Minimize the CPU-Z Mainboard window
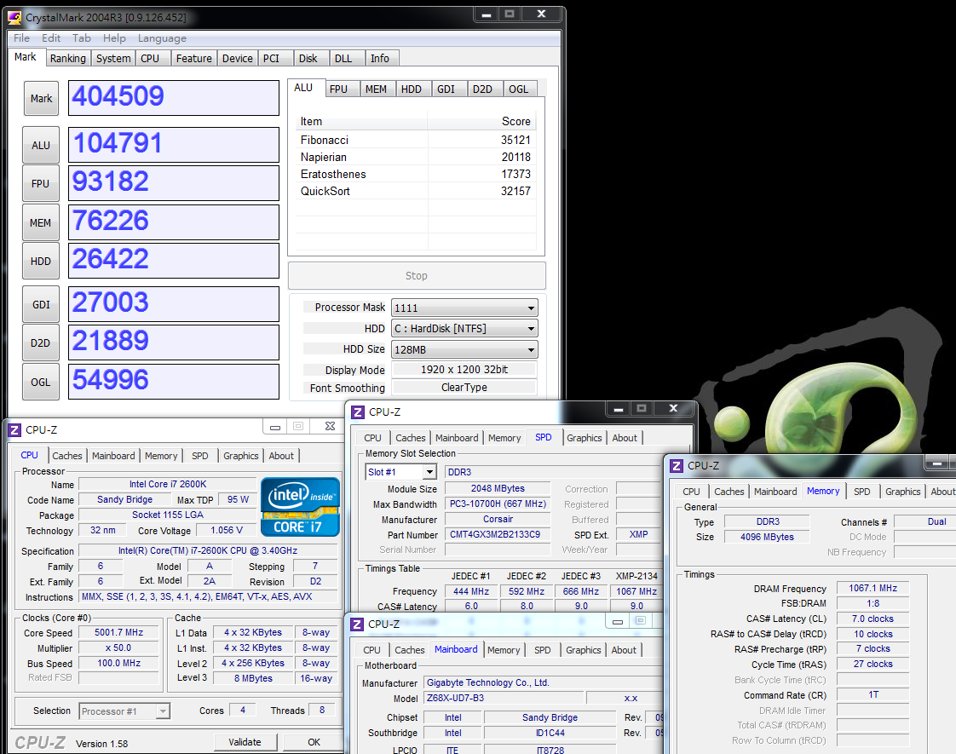This screenshot has width=956, height=754. (618, 621)
